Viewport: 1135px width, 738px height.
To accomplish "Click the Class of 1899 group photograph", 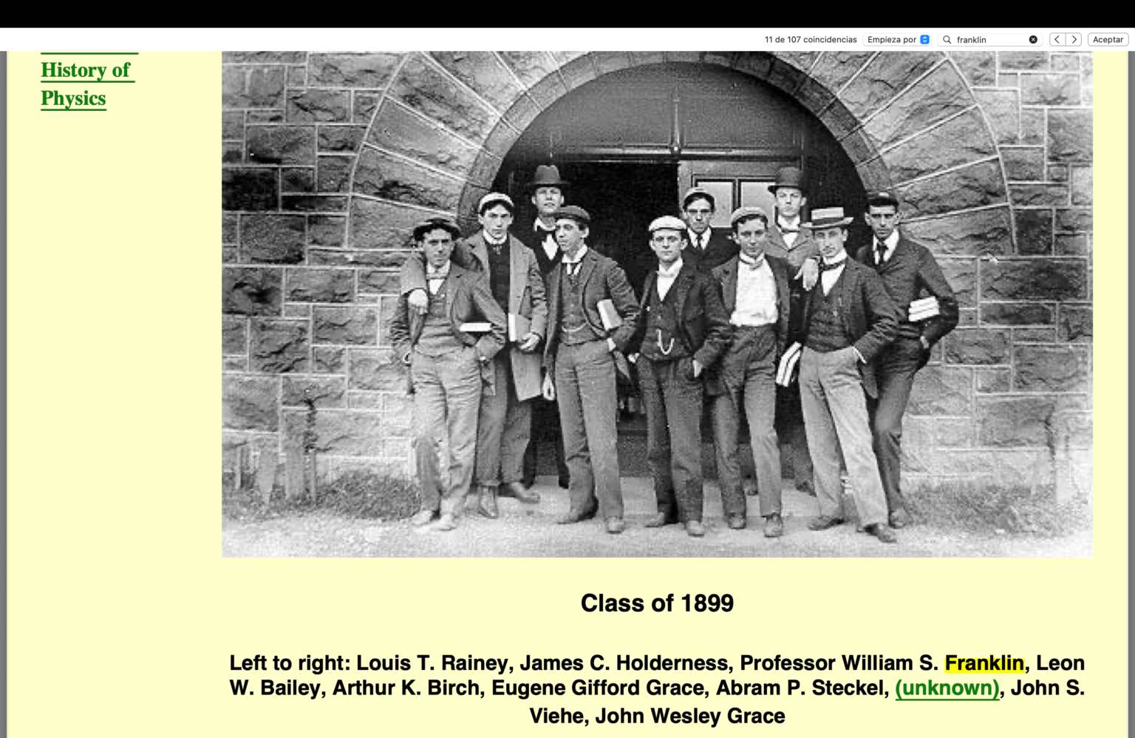I will point(656,303).
